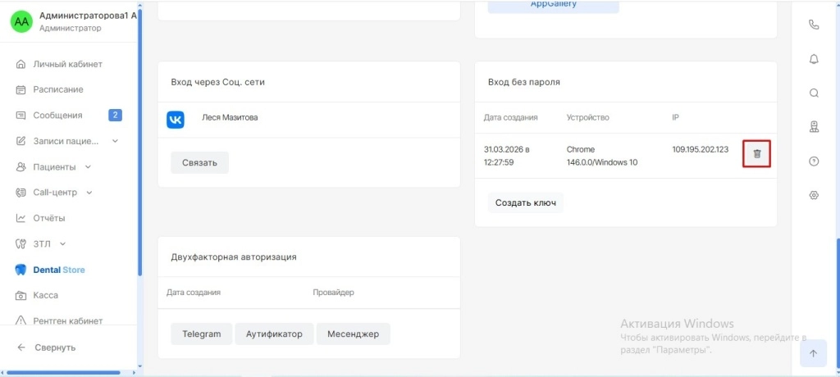Screen dimensions: 840x377
Task: Click the scroll-to-top arrow button
Action: pos(813,353)
